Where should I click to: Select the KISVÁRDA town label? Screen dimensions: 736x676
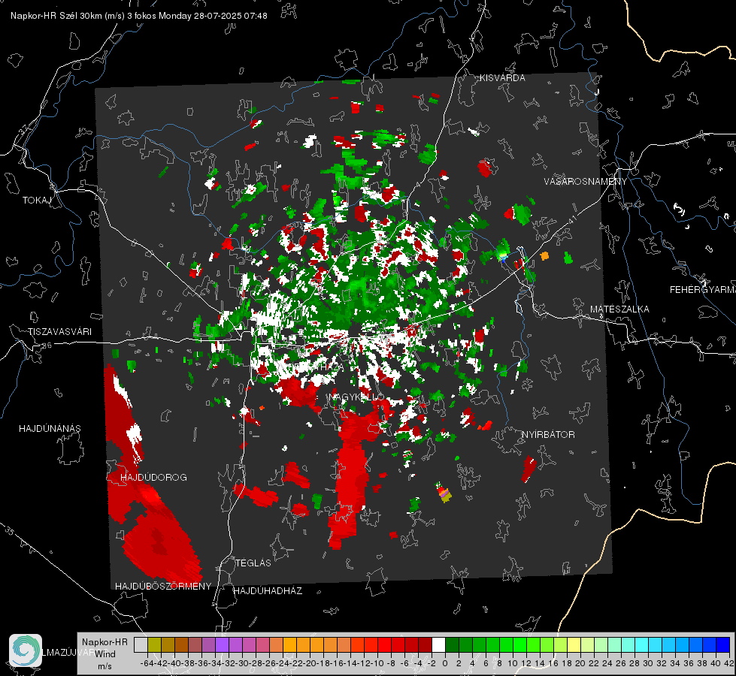point(502,78)
